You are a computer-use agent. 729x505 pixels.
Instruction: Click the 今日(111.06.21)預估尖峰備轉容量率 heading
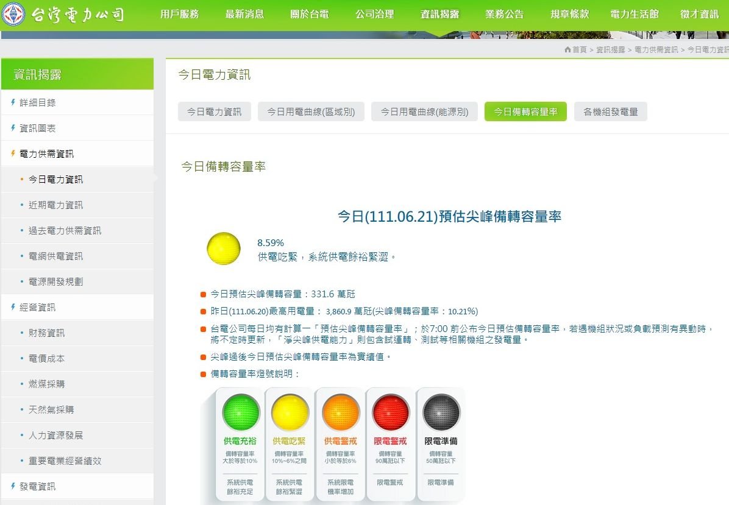[x=449, y=216]
